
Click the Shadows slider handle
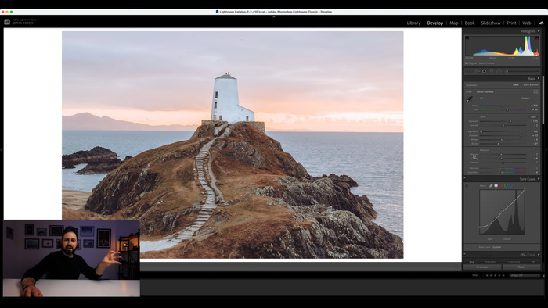521,136
